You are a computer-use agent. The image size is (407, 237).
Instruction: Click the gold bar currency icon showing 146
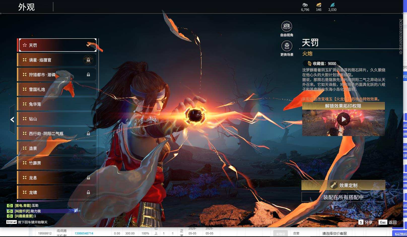(319, 5)
